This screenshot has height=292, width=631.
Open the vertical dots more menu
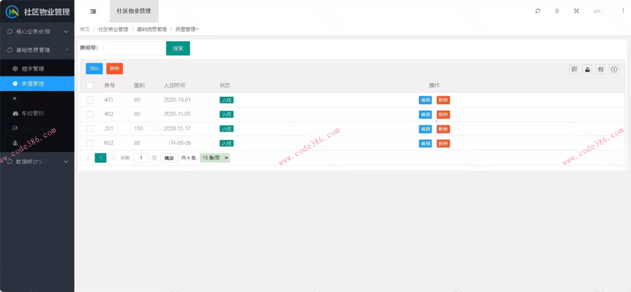point(623,11)
